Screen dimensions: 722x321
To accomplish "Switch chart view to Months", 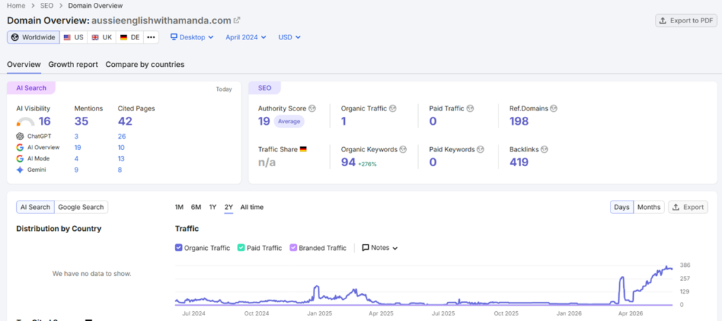I will click(649, 207).
